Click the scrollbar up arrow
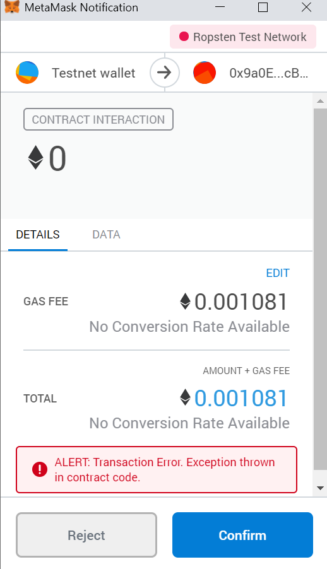This screenshot has height=569, width=327. [320, 101]
